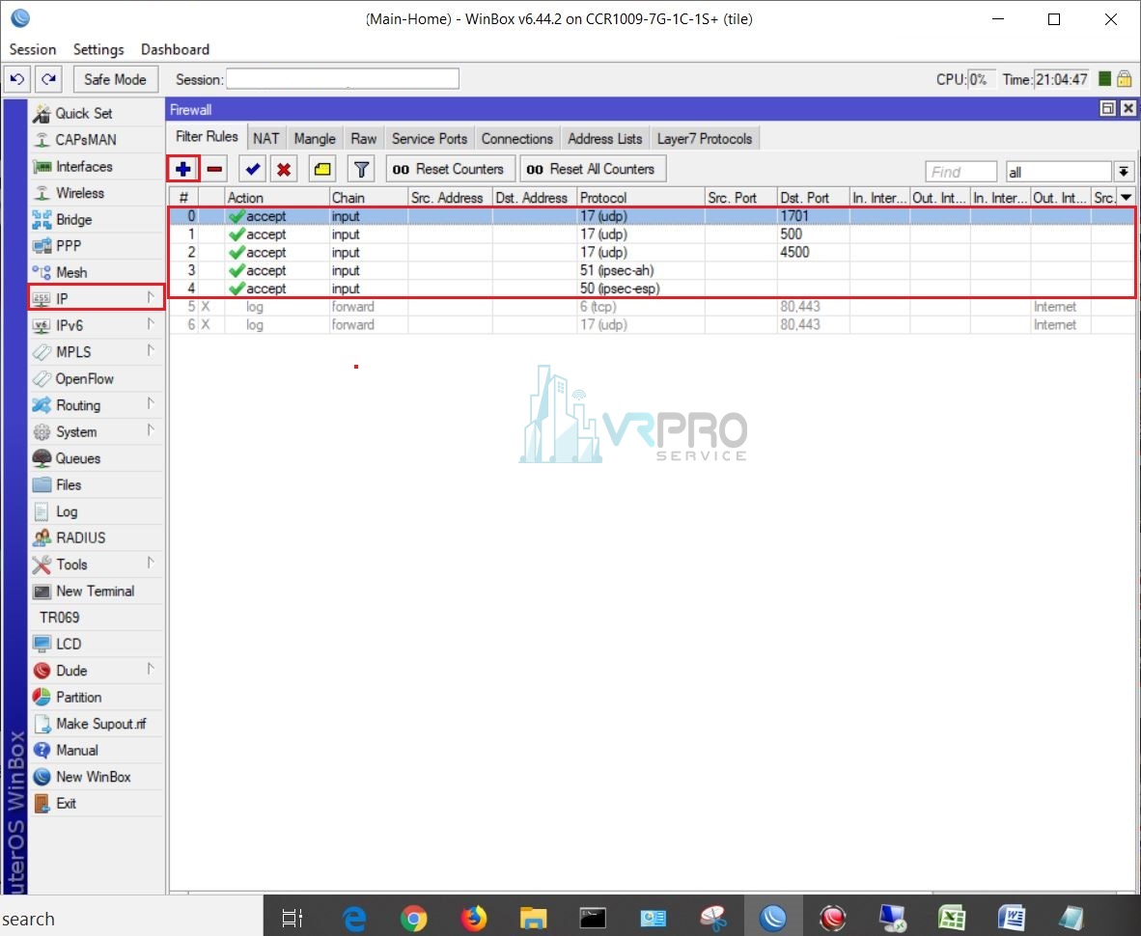This screenshot has height=936, width=1141.
Task: Switch to the NAT tab
Action: pos(266,138)
